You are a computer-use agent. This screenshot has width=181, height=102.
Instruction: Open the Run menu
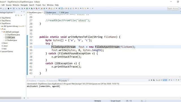pyautogui.click(x=44, y=5)
